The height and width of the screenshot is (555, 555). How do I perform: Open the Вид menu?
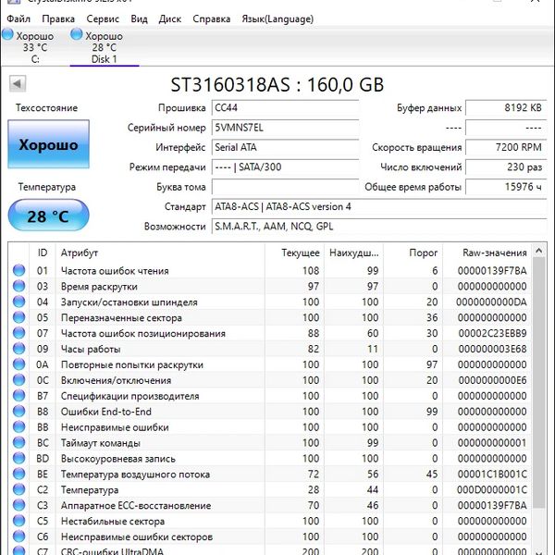[139, 18]
